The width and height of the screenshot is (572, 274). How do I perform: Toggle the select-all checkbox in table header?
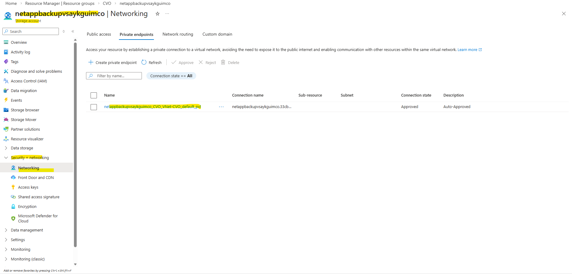click(94, 95)
